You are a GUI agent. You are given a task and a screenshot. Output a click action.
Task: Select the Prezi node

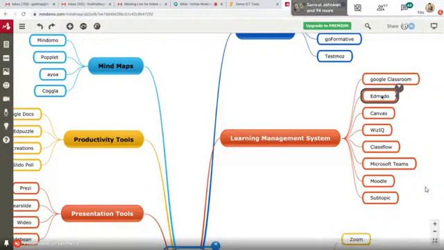[26, 188]
